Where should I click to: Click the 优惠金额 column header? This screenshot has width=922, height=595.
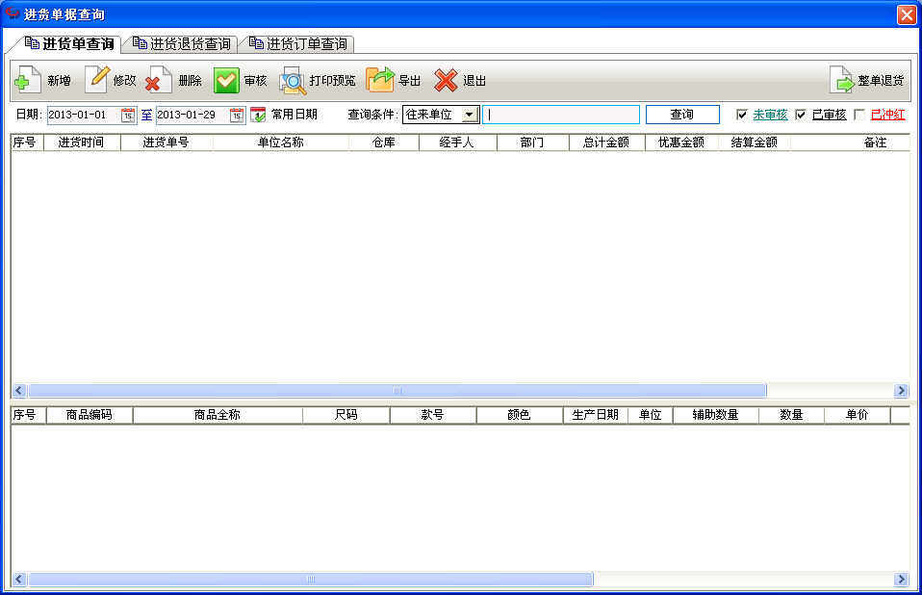pos(681,142)
